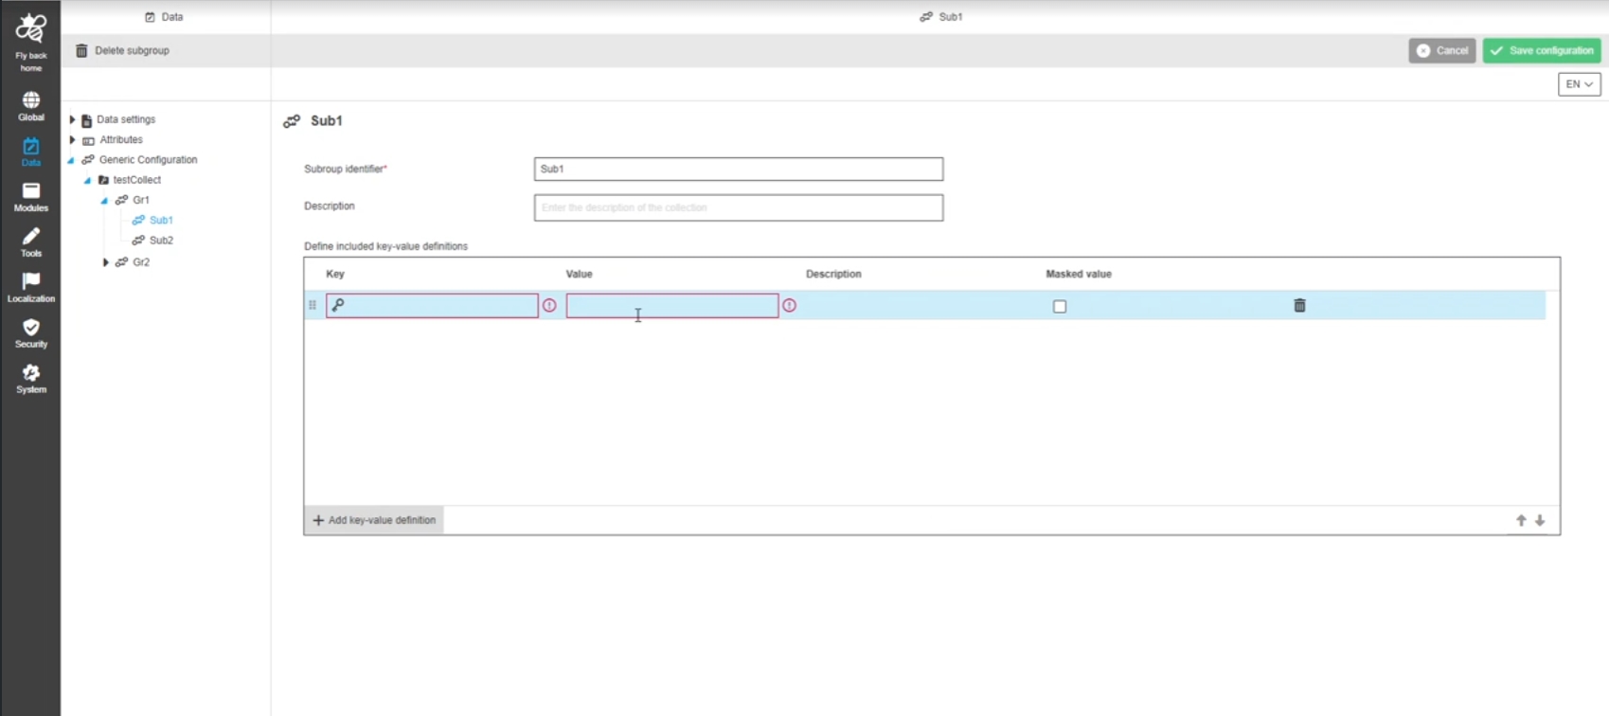Open the EN language dropdown

tap(1579, 84)
